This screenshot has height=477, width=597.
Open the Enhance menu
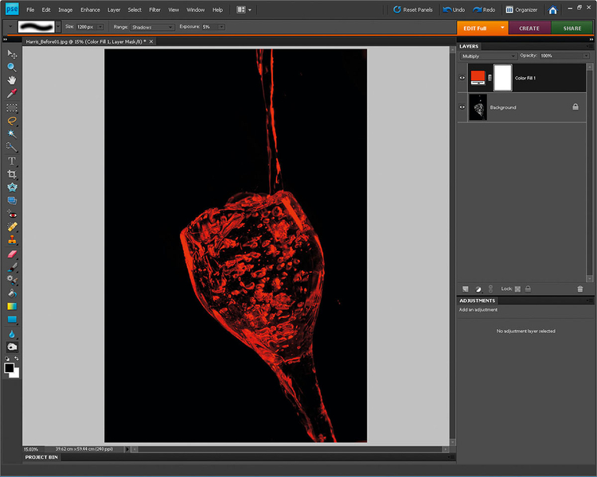[x=90, y=10]
